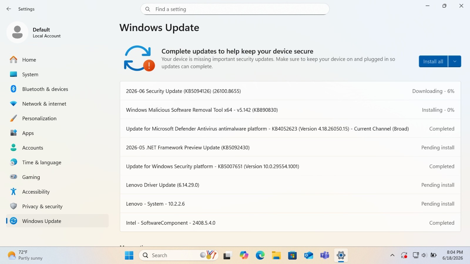This screenshot has width=470, height=264.
Task: Click the 2026-05 .NET Framework Preview Update entry
Action: (x=290, y=147)
